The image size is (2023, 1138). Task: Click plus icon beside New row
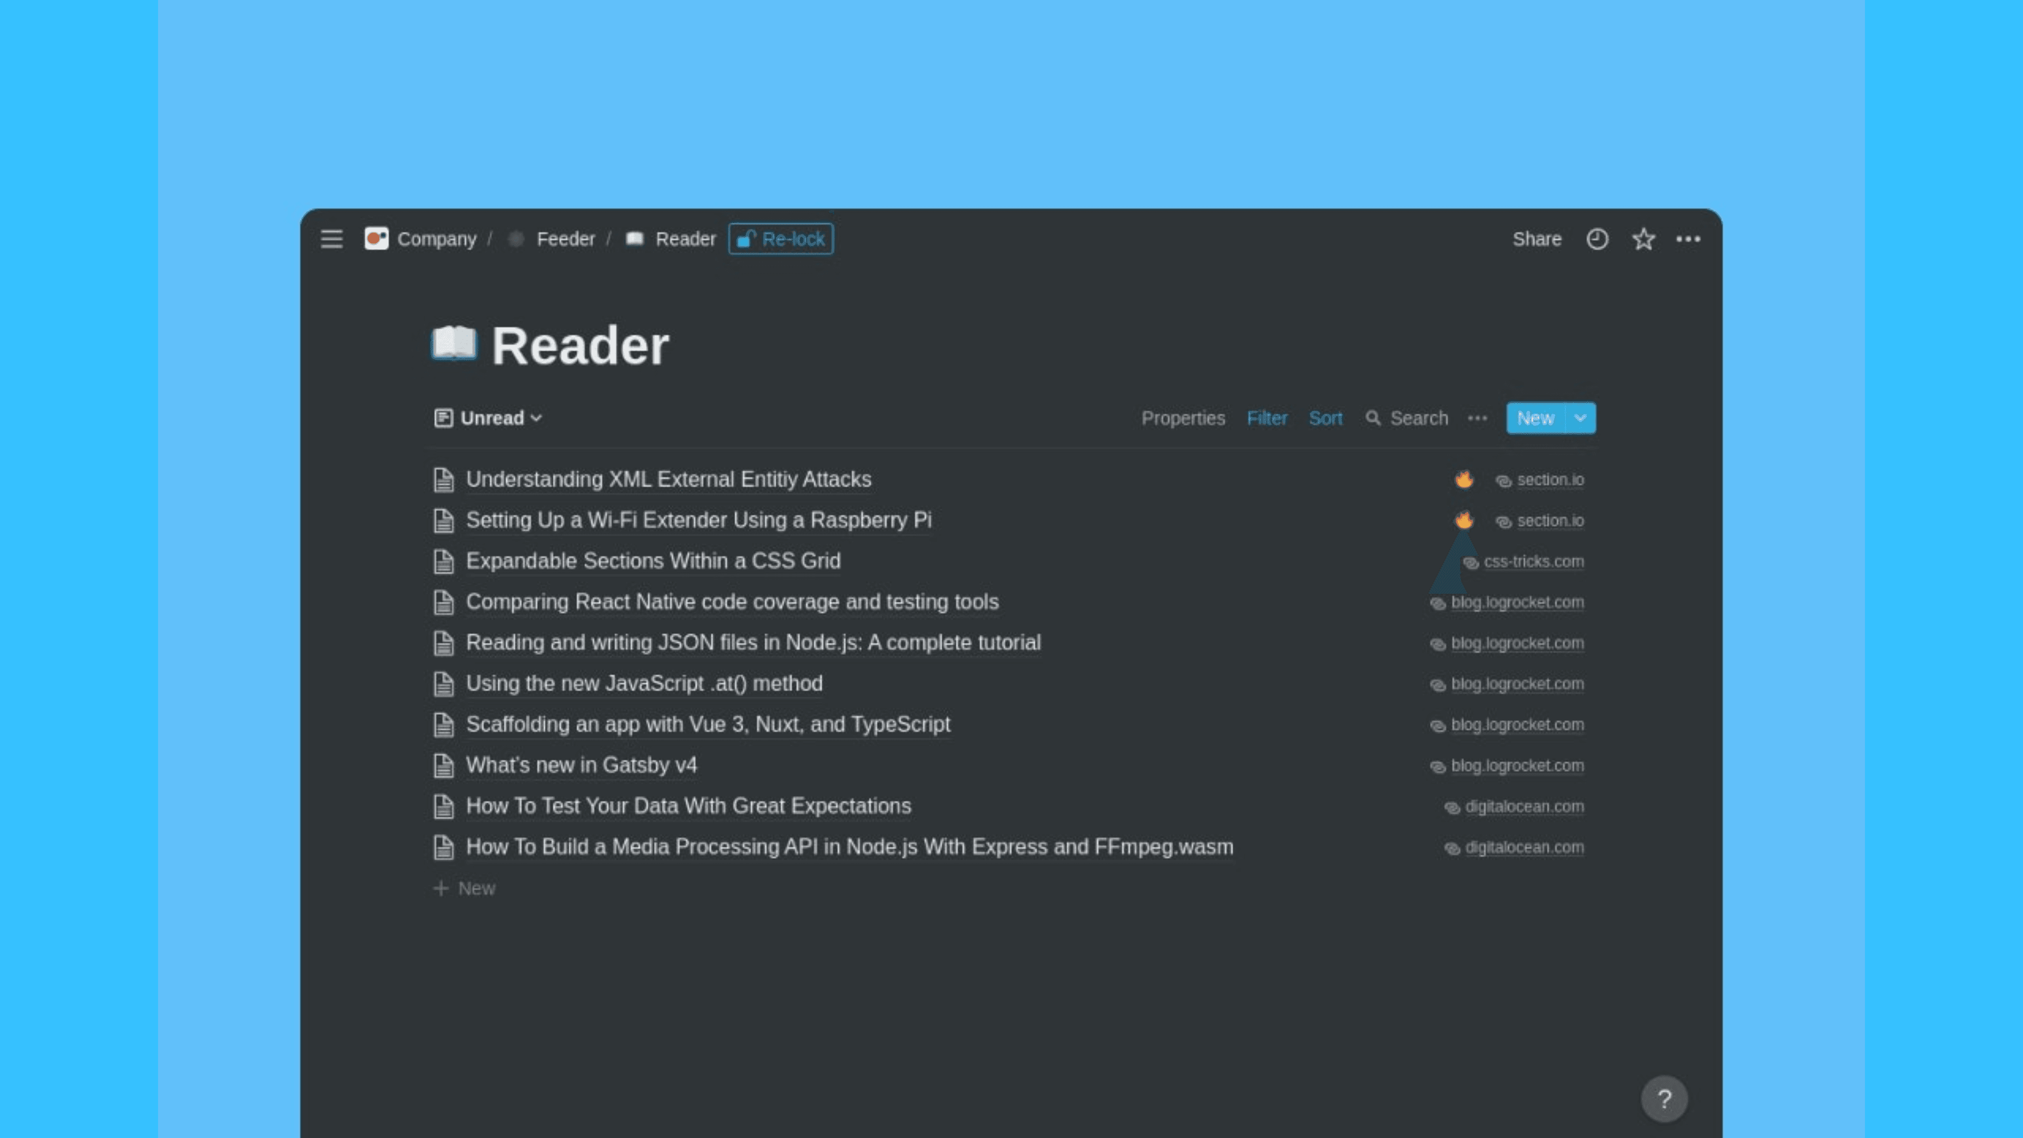coord(440,887)
